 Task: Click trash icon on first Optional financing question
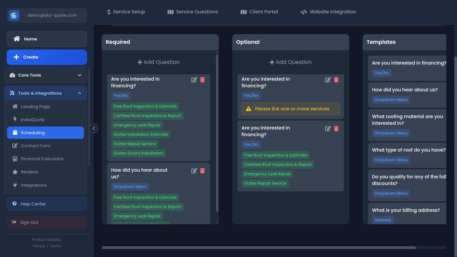336,80
